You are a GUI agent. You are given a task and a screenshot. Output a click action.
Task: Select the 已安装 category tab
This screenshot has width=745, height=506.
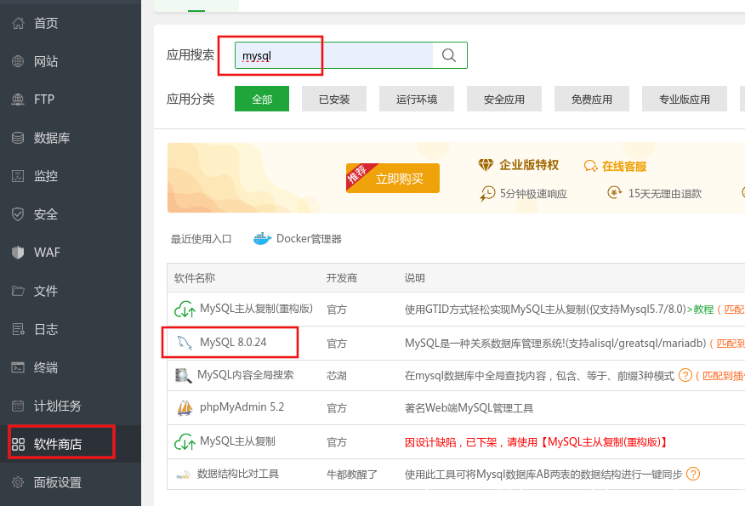[x=334, y=99]
